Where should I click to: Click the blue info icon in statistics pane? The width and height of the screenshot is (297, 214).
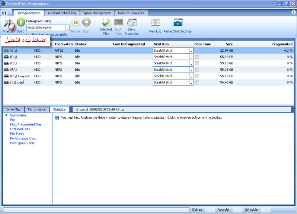57,118
